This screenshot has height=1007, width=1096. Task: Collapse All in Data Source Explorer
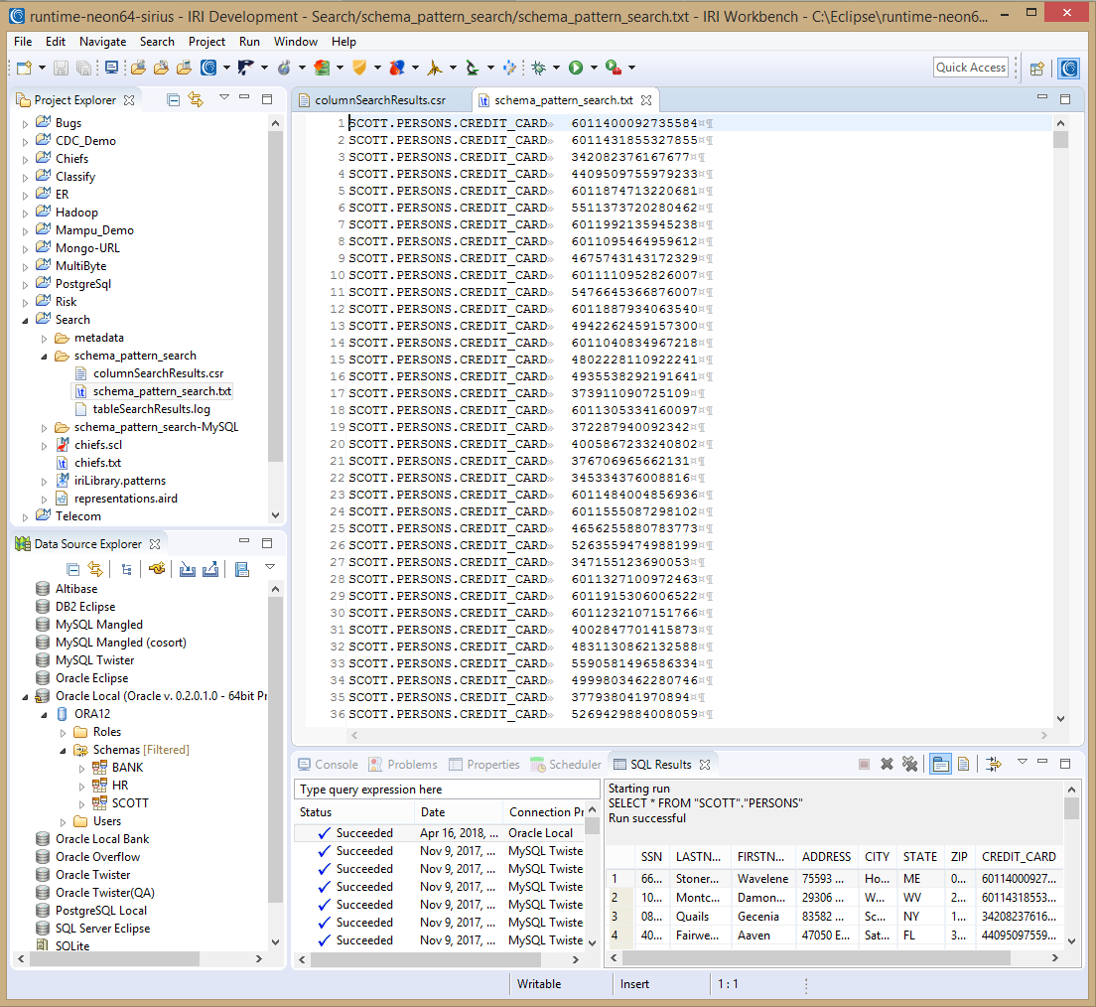click(x=72, y=569)
